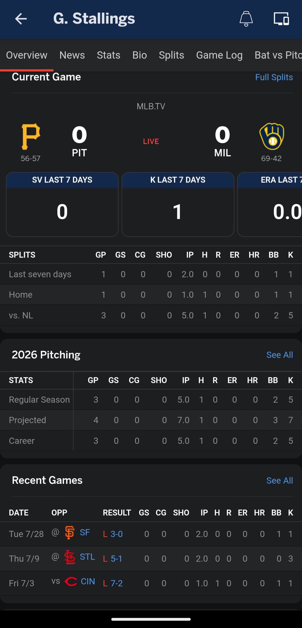
Task: Open the St. Louis Cardinals logo
Action: 70,557
